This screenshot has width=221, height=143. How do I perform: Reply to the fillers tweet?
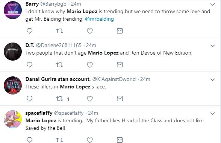pyautogui.click(x=29, y=99)
